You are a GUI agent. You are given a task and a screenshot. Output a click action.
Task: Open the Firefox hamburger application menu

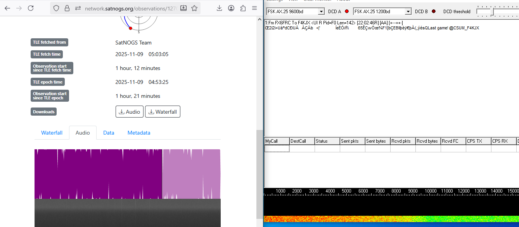click(x=254, y=8)
